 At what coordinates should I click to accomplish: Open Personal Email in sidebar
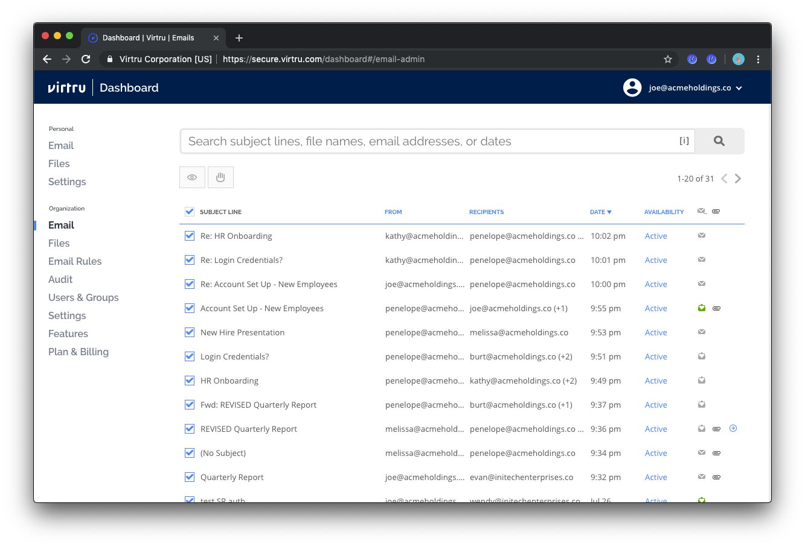click(x=61, y=145)
